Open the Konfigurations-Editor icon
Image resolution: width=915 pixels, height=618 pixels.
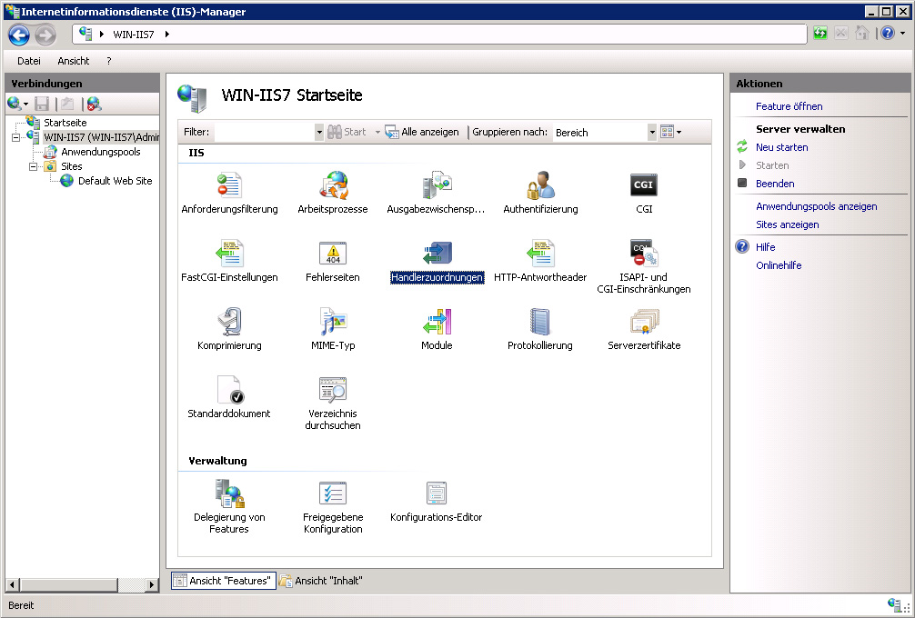pyautogui.click(x=437, y=493)
